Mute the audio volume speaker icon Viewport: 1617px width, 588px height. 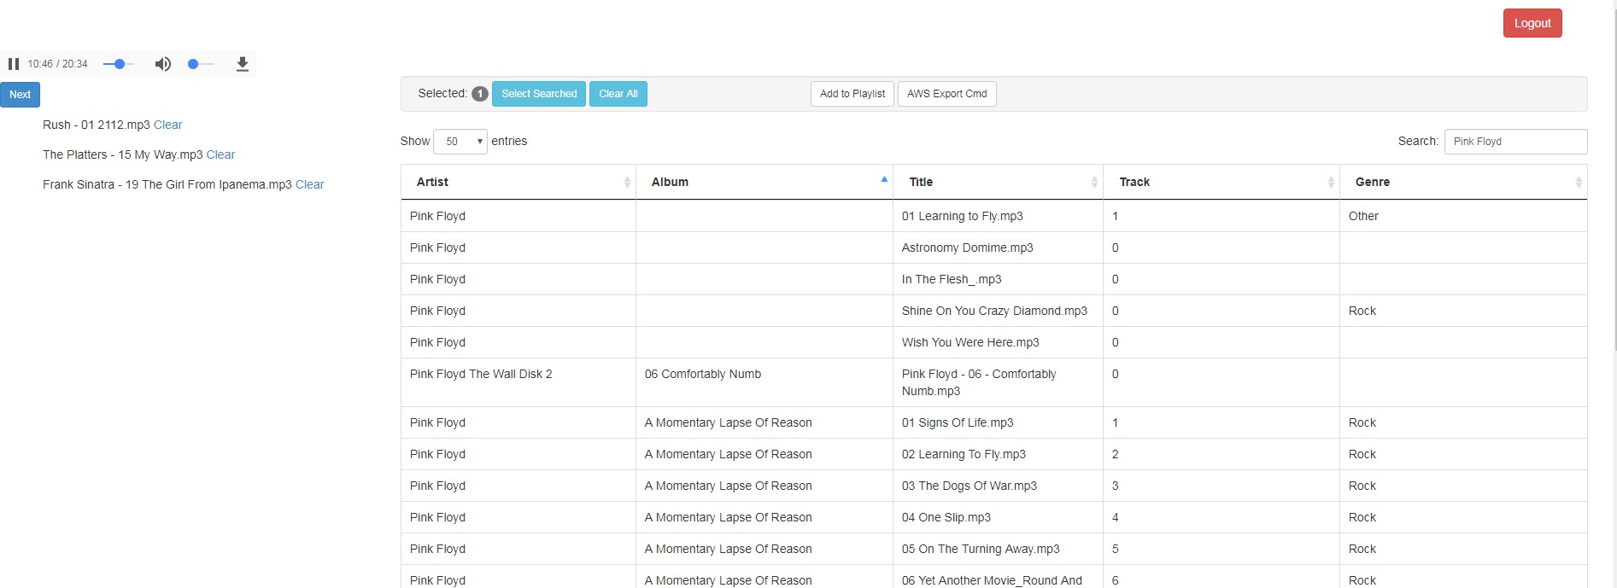pos(162,64)
